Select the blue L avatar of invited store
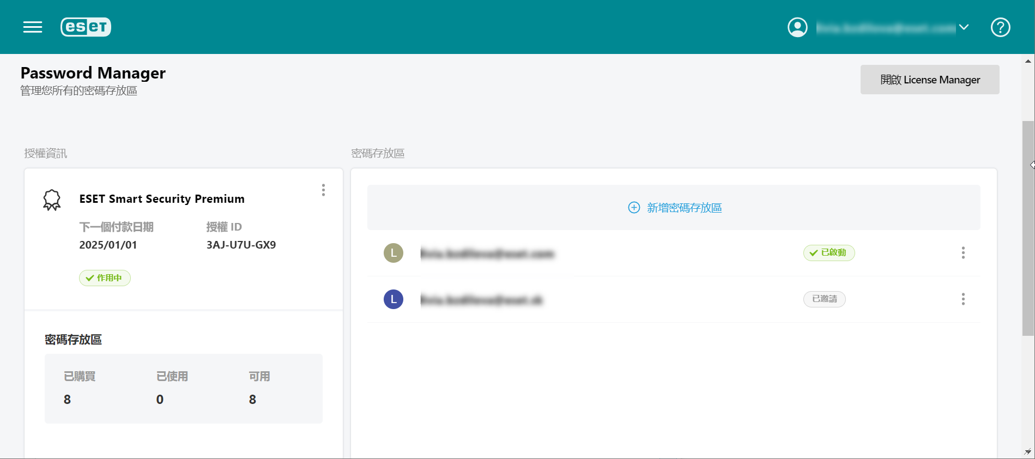 pos(394,299)
